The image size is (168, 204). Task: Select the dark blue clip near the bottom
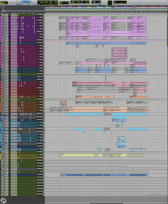pyautogui.click(x=104, y=175)
